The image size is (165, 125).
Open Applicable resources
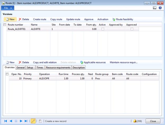tap(93, 62)
